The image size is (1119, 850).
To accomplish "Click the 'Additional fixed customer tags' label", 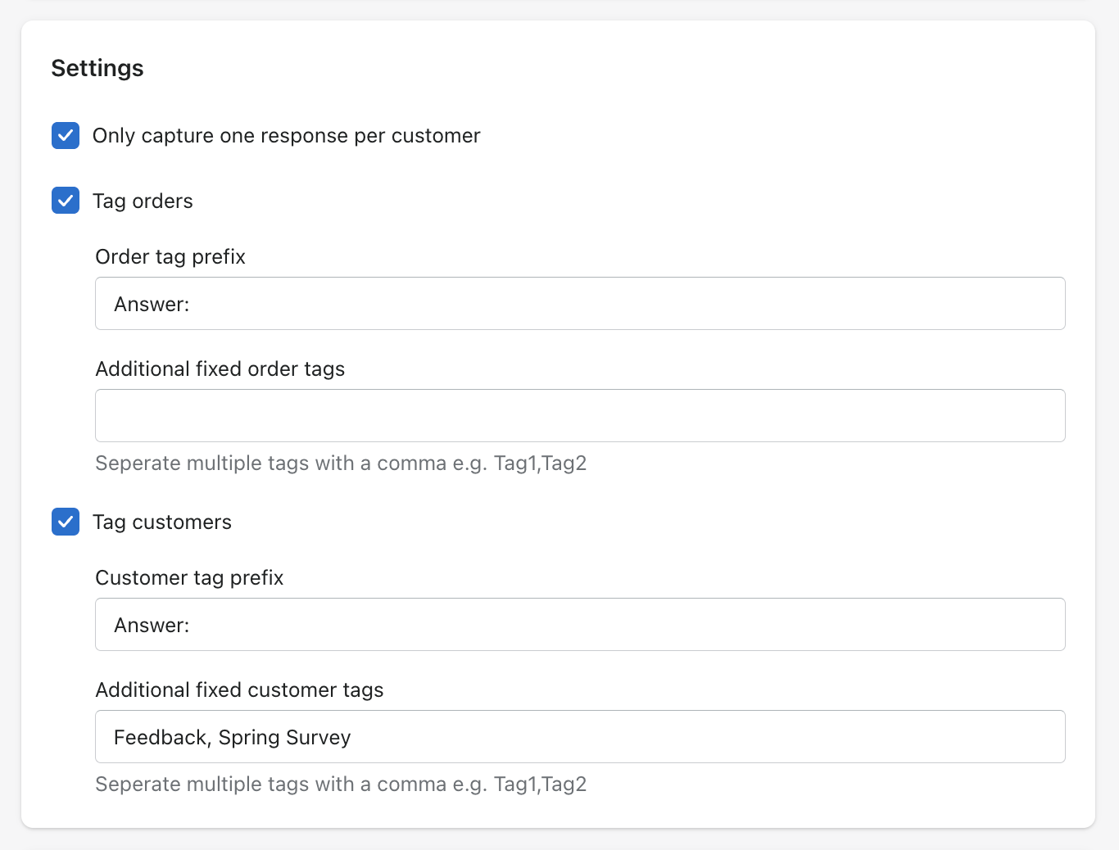I will point(239,690).
